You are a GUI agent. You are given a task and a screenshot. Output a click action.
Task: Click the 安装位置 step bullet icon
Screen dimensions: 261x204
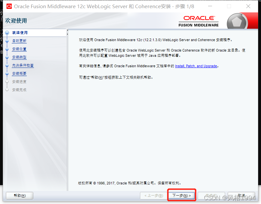(7, 49)
